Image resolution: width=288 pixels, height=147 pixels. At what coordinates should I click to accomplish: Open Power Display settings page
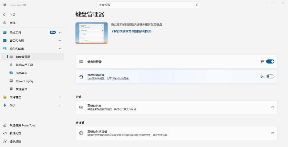(32, 81)
